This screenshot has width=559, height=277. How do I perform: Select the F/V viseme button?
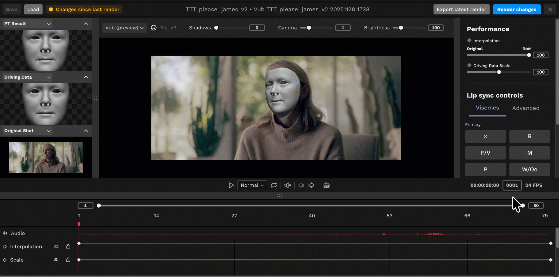[x=485, y=153]
